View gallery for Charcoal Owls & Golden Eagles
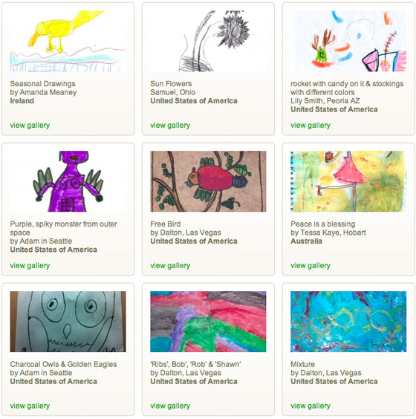This screenshot has width=416, height=419. click(x=30, y=406)
